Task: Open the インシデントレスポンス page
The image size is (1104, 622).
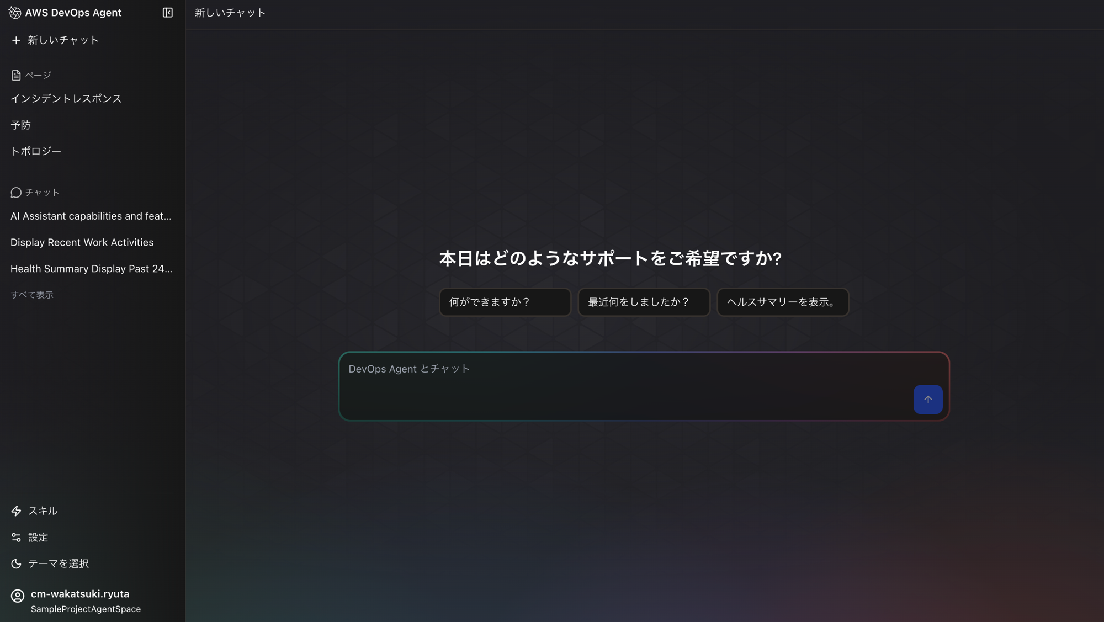Action: click(66, 99)
